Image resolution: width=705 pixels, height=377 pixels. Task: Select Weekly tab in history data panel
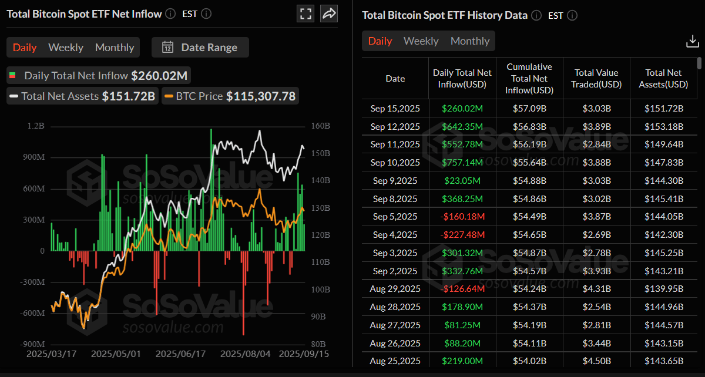click(421, 41)
